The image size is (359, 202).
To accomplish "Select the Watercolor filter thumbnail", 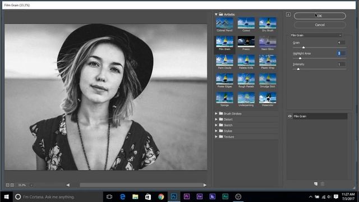I will click(x=268, y=100).
